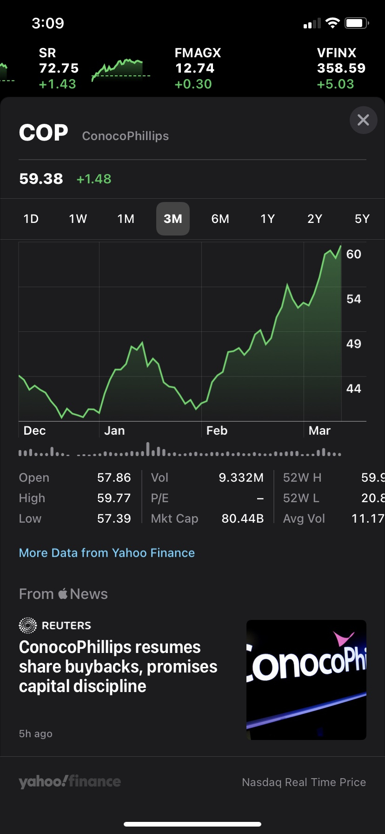Tap the volume bars under the chart
This screenshot has width=385, height=834.
pos(180,450)
